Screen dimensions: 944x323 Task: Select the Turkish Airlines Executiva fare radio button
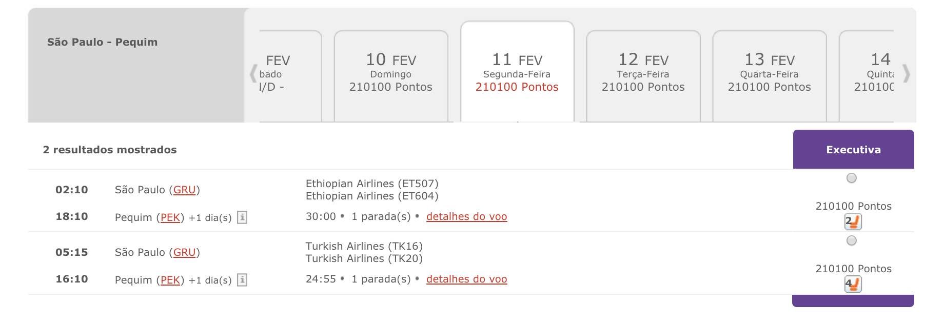pyautogui.click(x=852, y=240)
